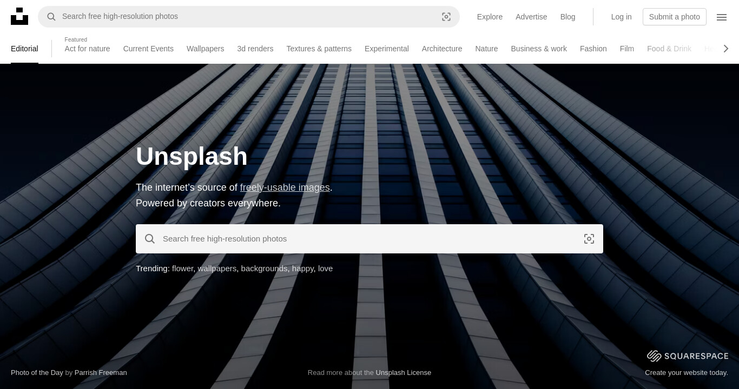Open the Food & Drink topic
The height and width of the screenshot is (389, 739).
click(669, 49)
